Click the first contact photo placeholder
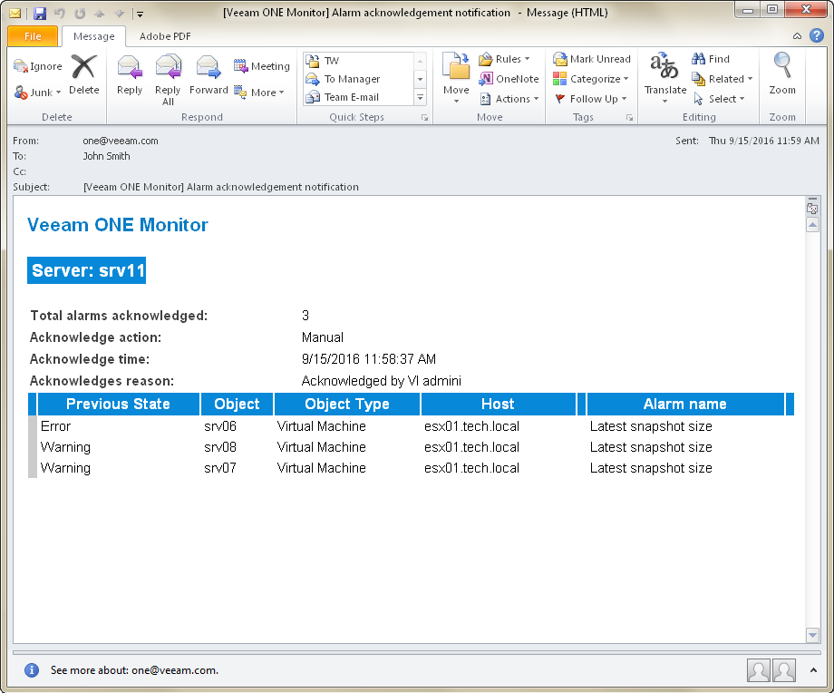The height and width of the screenshot is (693, 834). [759, 670]
